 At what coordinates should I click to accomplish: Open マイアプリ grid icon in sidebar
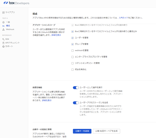click(3, 13)
